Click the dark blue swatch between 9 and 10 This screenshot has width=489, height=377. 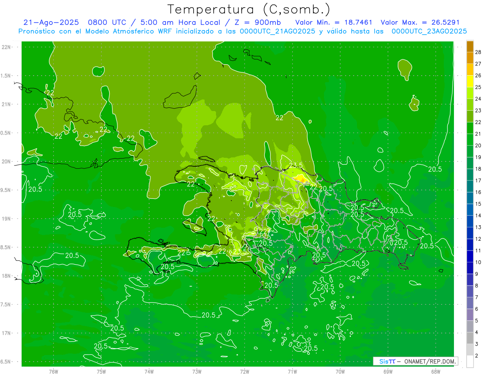pyautogui.click(x=470, y=268)
